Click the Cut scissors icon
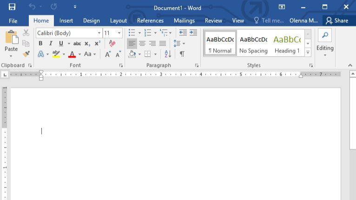The width and height of the screenshot is (356, 200). click(26, 33)
